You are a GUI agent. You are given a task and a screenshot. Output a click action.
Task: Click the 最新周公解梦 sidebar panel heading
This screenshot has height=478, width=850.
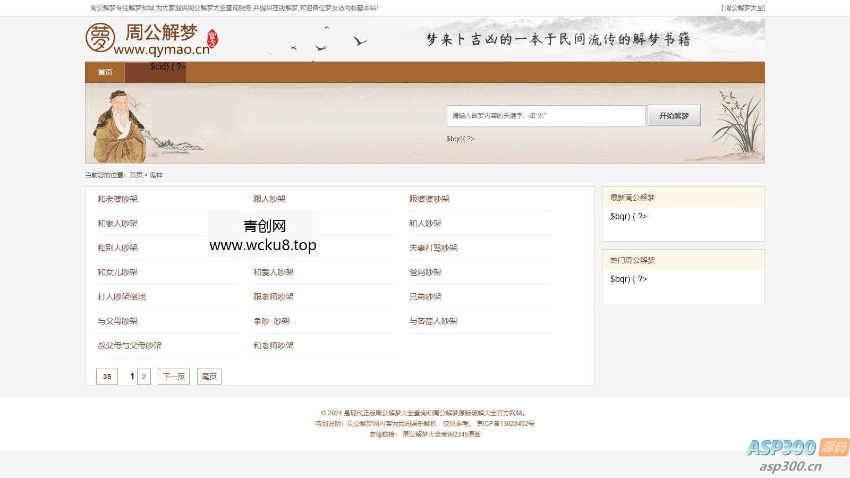click(631, 197)
